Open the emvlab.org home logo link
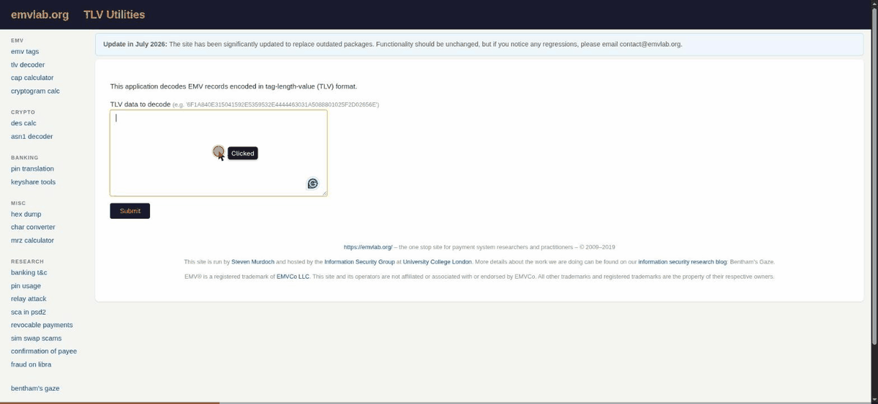This screenshot has height=404, width=878. (40, 15)
